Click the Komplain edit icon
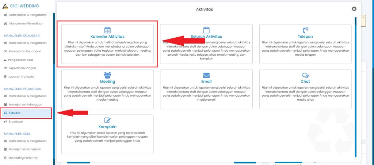Viewport: 374px width, 165px height. (x=107, y=120)
